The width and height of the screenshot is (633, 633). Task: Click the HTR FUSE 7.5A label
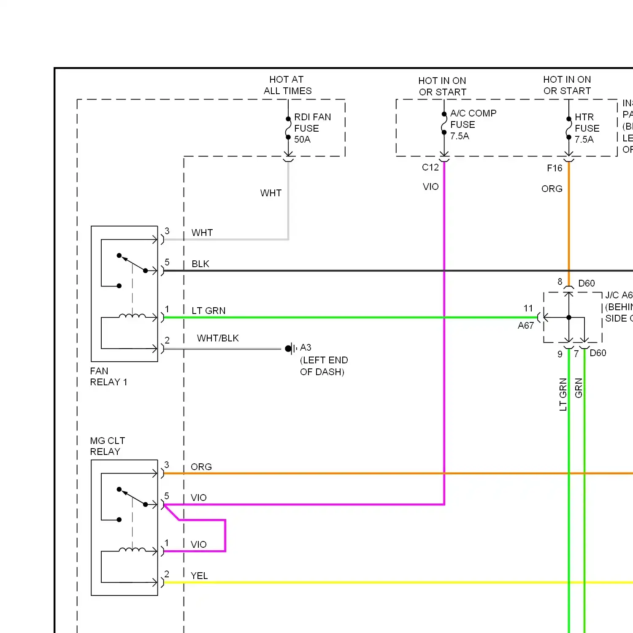(x=587, y=128)
